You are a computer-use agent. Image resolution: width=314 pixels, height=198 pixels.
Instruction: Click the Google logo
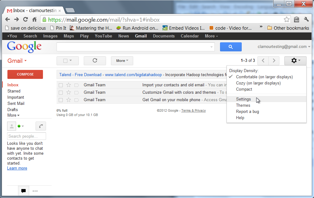point(24,47)
